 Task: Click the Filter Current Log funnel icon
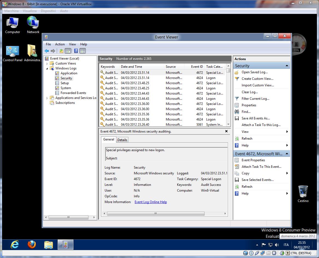tap(237, 99)
